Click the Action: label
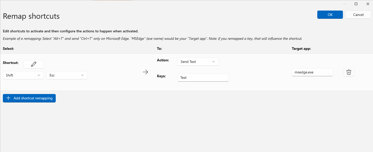The image size is (373, 152). (163, 60)
